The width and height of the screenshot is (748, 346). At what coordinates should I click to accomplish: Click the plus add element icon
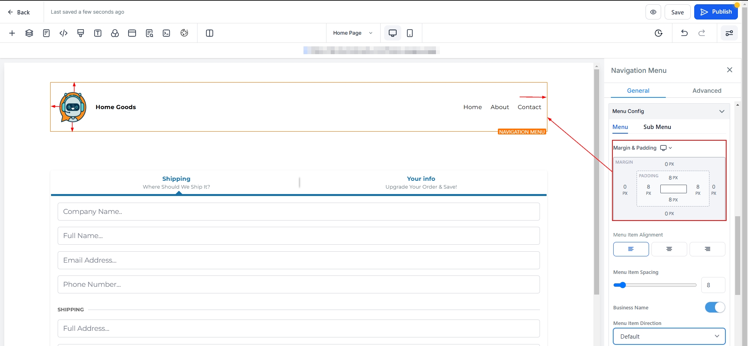(12, 33)
